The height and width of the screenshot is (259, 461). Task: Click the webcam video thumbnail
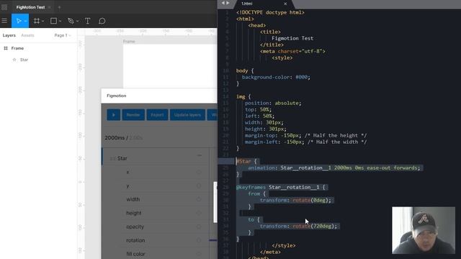point(424,230)
